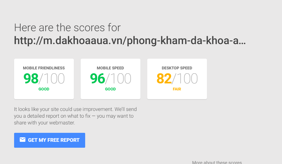Click the MOBILE SPEED card title
Image resolution: width=282 pixels, height=164 pixels.
click(111, 68)
